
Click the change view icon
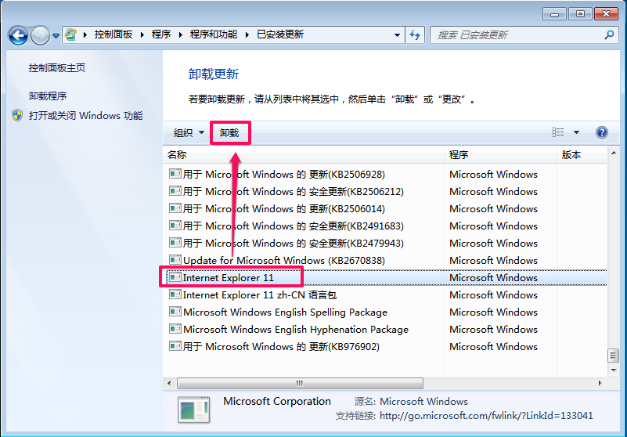558,132
